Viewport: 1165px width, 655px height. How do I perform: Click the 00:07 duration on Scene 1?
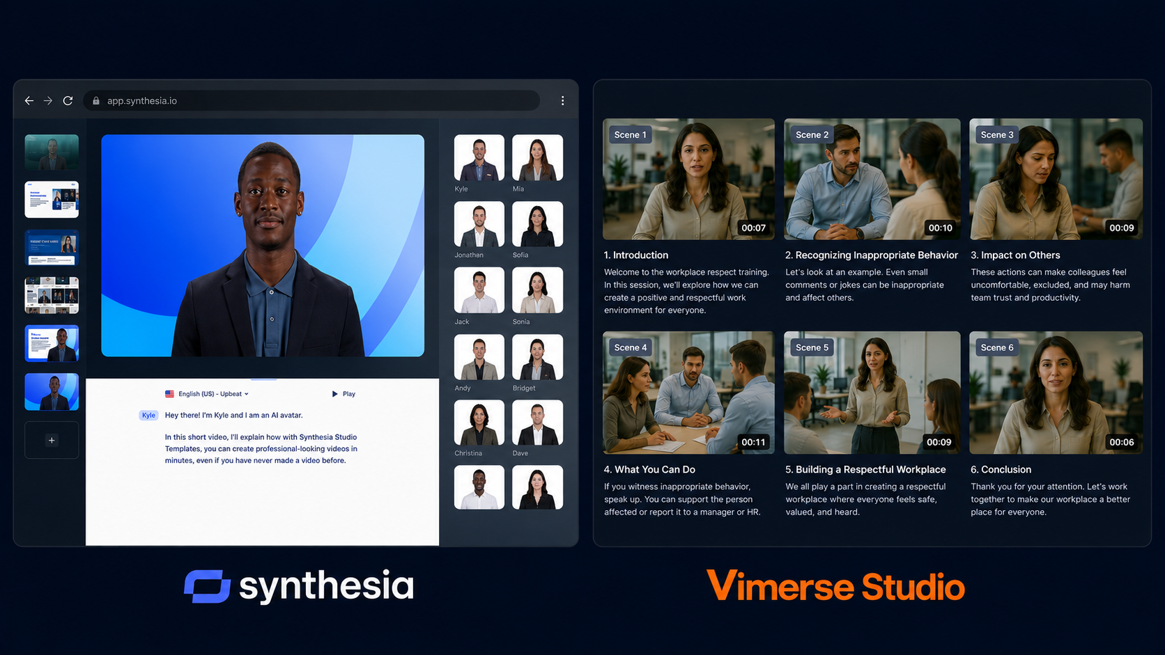[x=753, y=228]
